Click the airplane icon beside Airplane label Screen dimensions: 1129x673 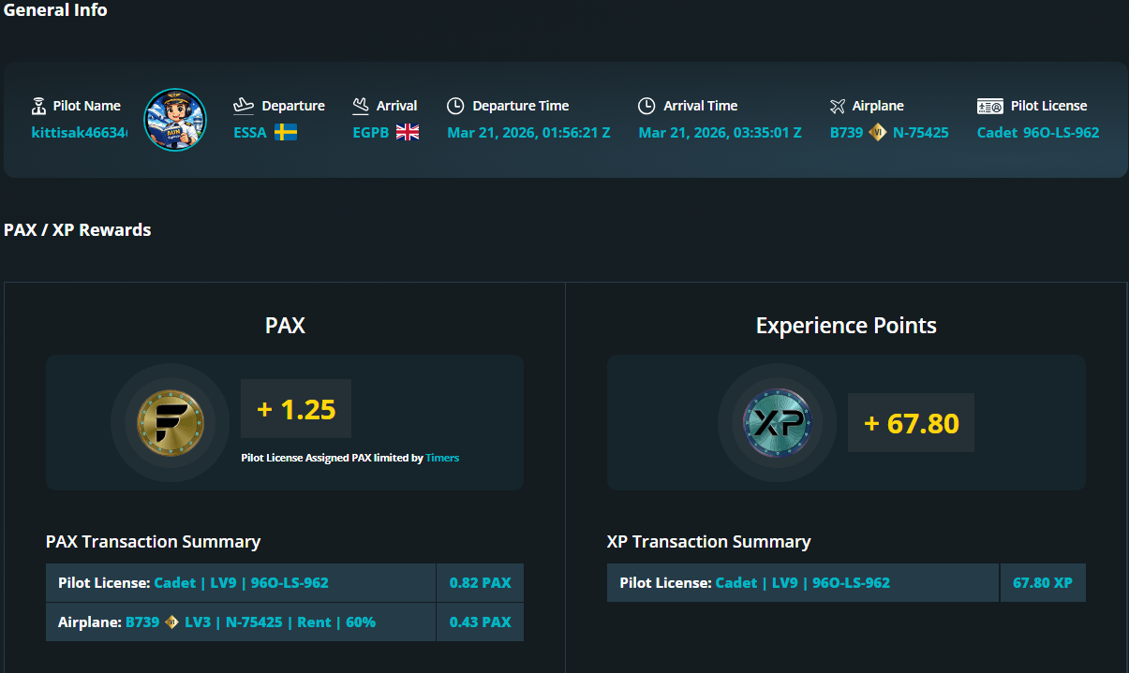(838, 106)
